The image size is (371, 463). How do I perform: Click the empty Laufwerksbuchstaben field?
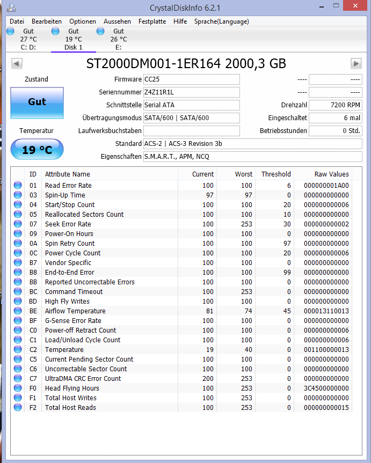192,131
